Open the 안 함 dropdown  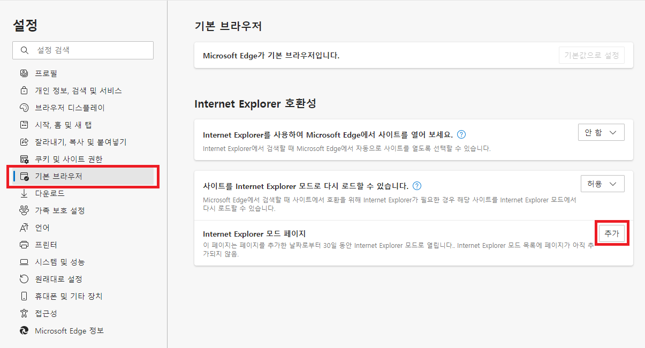[601, 132]
